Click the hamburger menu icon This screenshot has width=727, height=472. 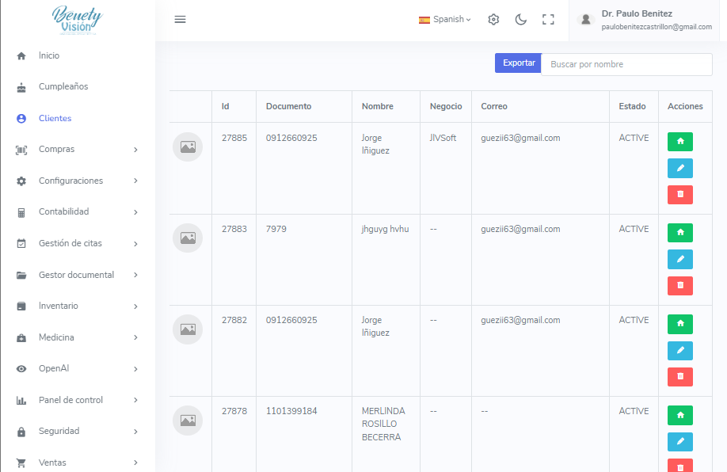pyautogui.click(x=180, y=20)
